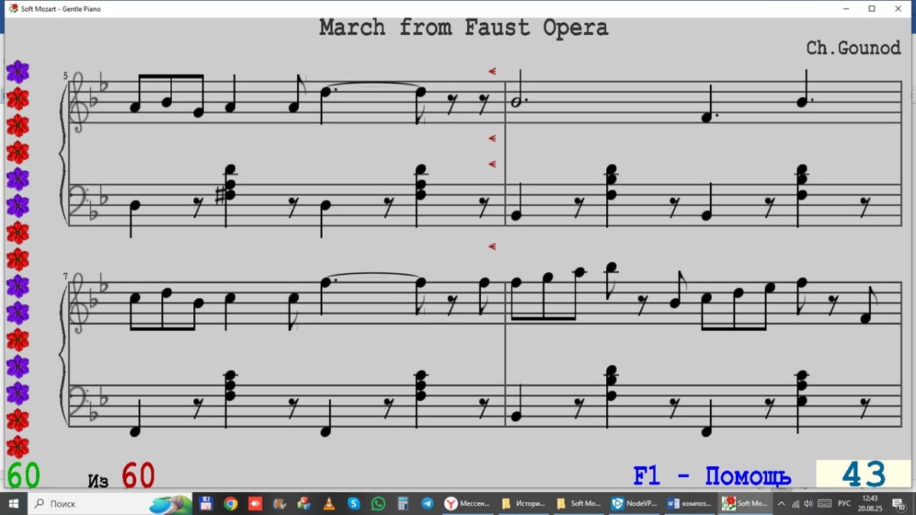This screenshot has height=515, width=916.
Task: Switch to Word document композ... in taskbar
Action: [689, 504]
